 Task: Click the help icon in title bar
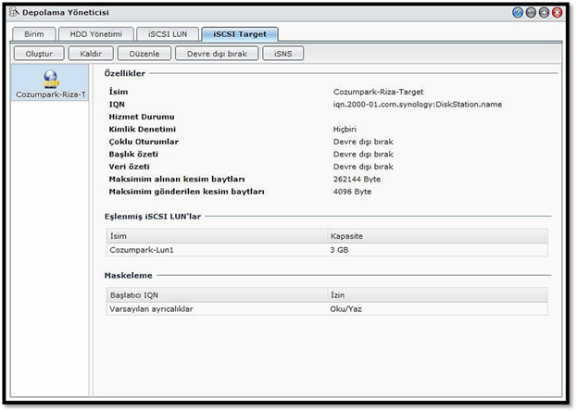click(x=517, y=13)
